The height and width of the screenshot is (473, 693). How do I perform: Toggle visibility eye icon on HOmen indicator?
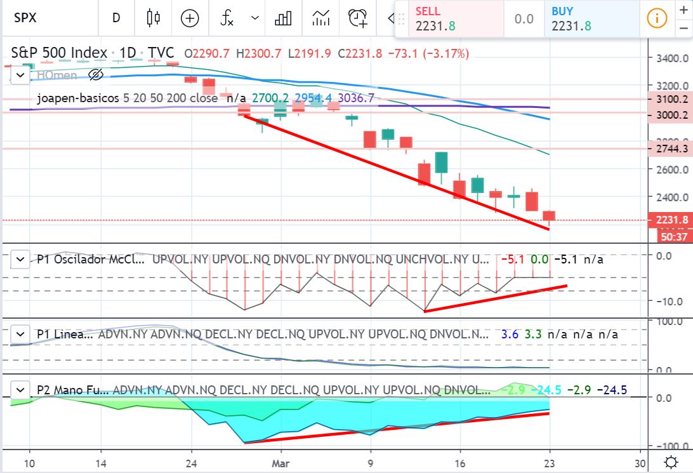(x=96, y=76)
